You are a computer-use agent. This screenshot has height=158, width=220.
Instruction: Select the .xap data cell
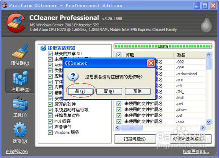(x=190, y=121)
